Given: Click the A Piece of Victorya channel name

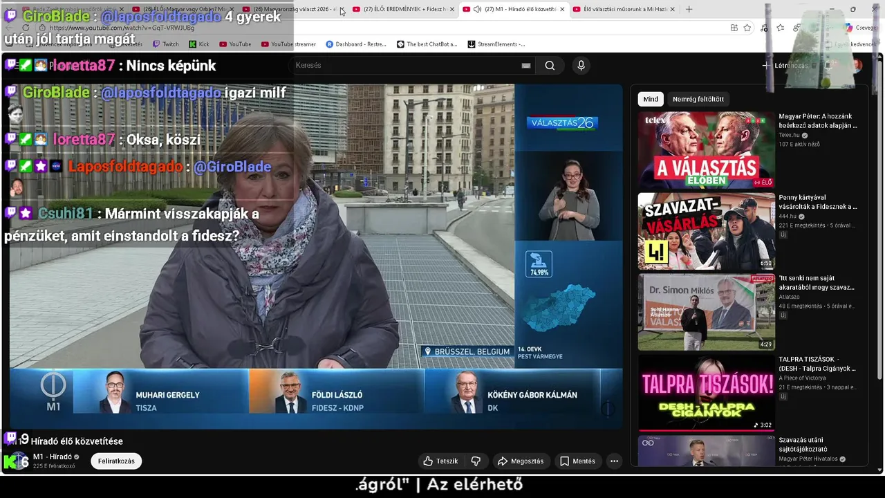Looking at the screenshot, I should point(801,378).
